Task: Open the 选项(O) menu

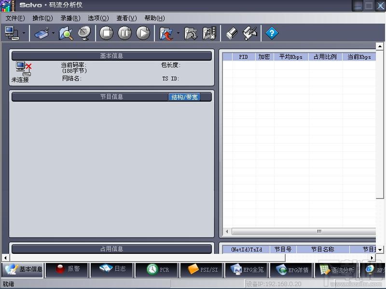Action: tap(98, 18)
